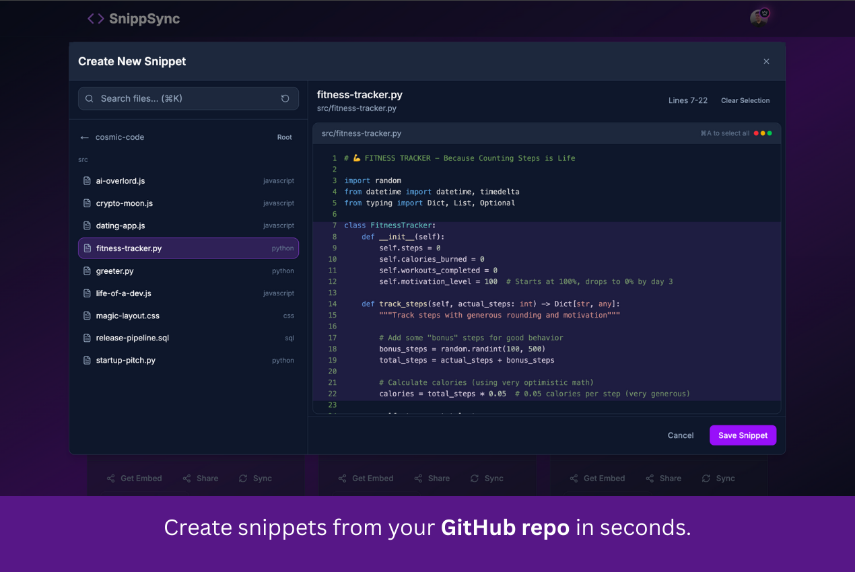Select dating-app.js in the file list

(x=121, y=225)
